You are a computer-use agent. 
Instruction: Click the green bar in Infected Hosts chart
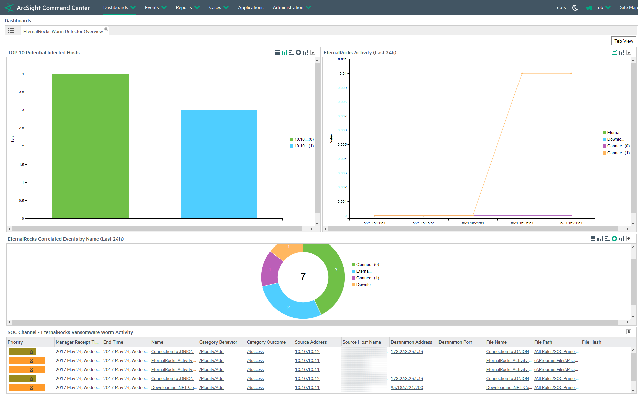(x=90, y=146)
